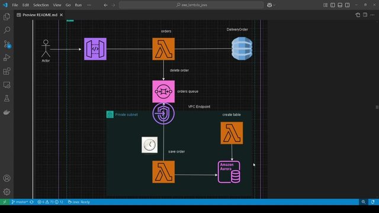Click Java: Ready status bar item

pyautogui.click(x=79, y=202)
